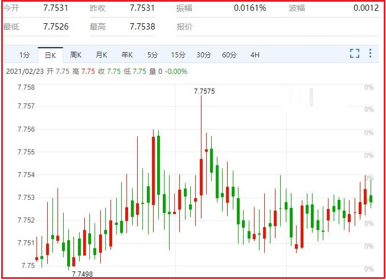Click the 7.752 y-axis label

coord(26,220)
